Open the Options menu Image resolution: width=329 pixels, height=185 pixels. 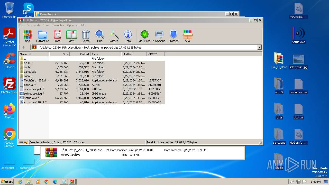tap(72, 25)
